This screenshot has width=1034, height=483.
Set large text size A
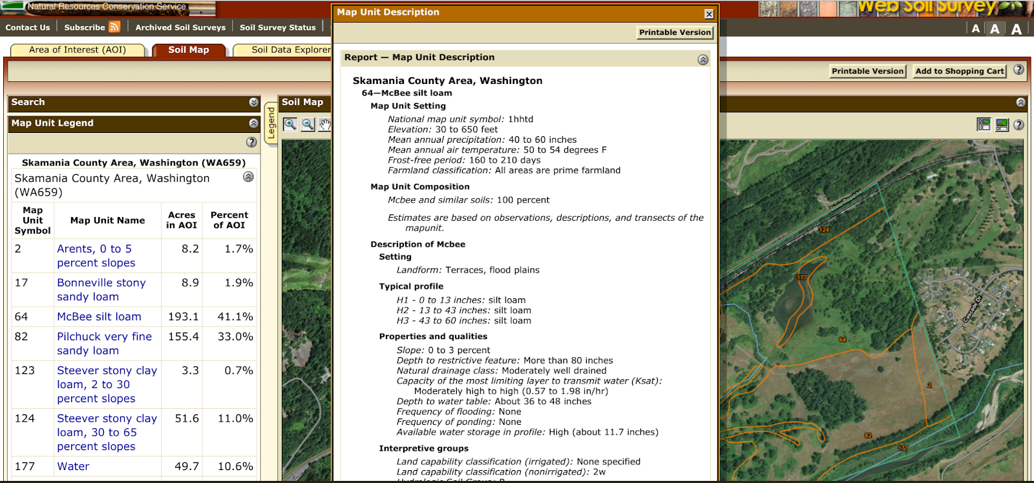(x=1017, y=28)
